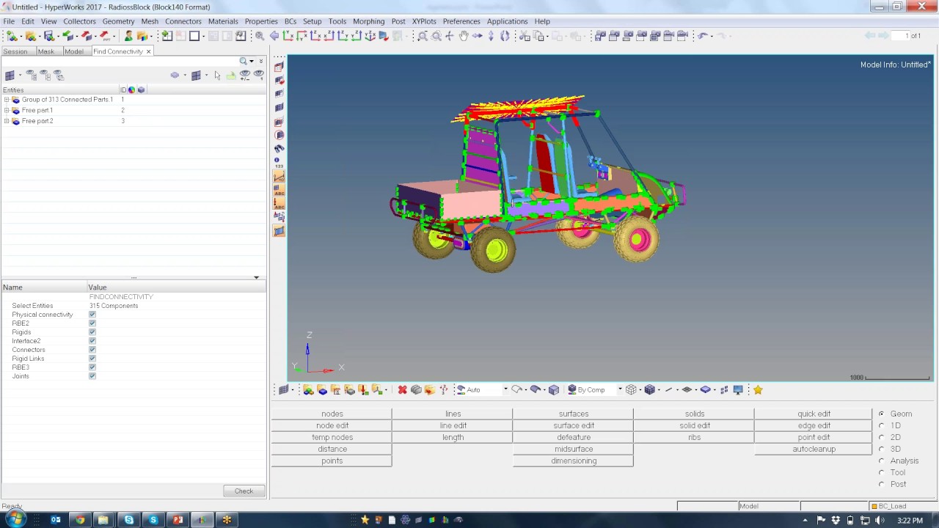
Task: Open the undo history dropdown arrow
Action: click(712, 36)
